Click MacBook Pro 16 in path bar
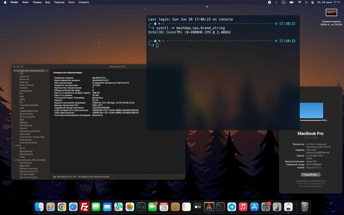Image resolution: width=344 pixels, height=215 pixels. pos(66,176)
